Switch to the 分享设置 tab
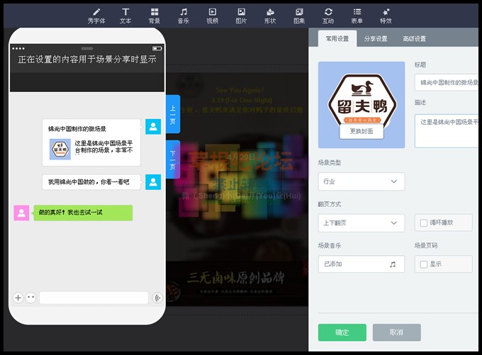This screenshot has width=482, height=355. (376, 39)
